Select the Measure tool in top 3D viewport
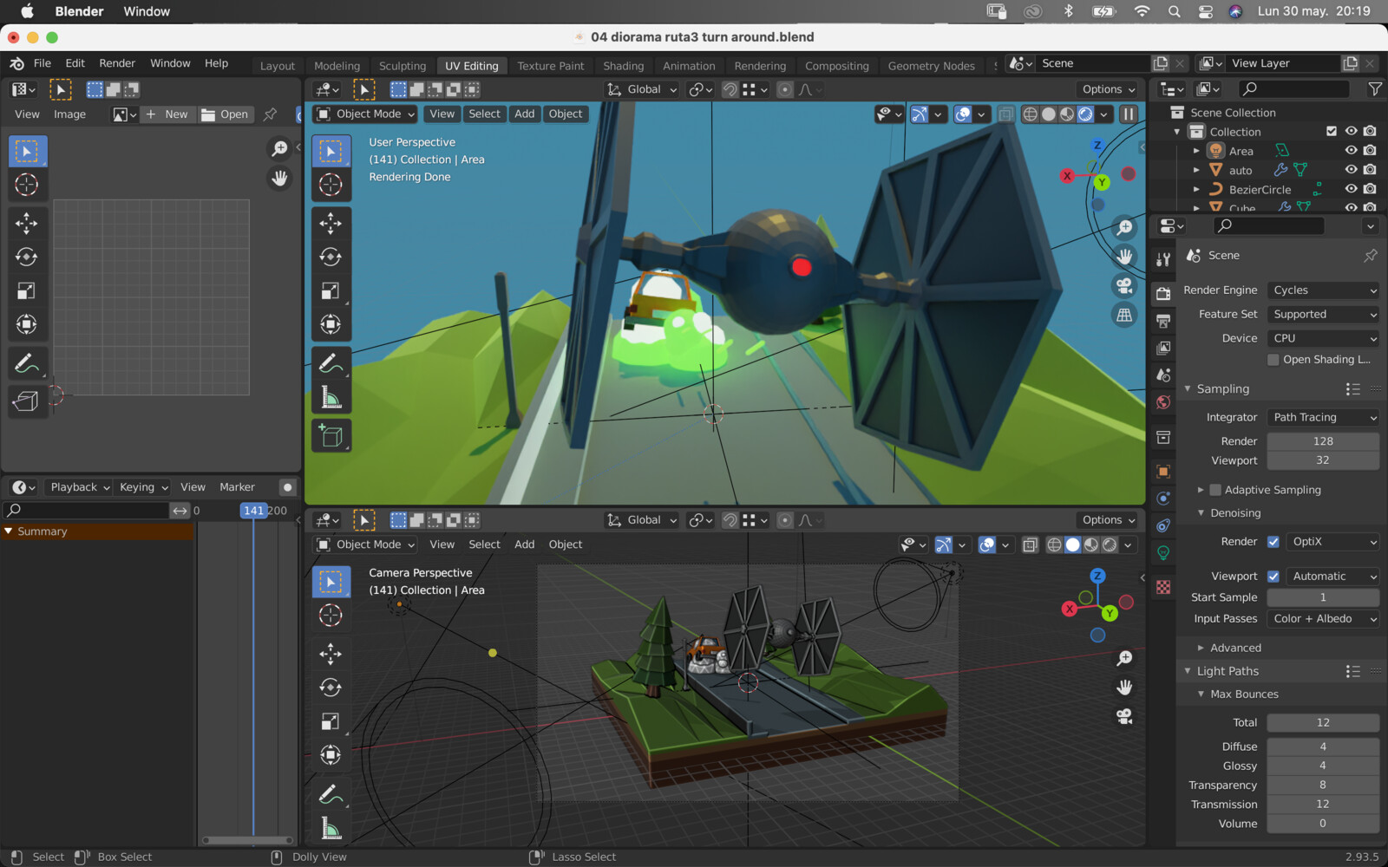The height and width of the screenshot is (867, 1388). click(x=331, y=397)
